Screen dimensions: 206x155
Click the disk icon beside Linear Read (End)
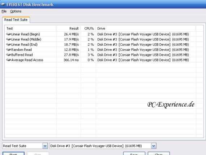pyautogui.click(x=9, y=44)
